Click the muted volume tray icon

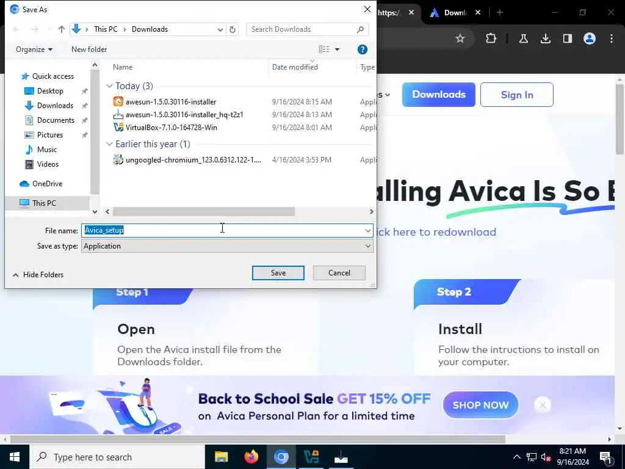(546, 457)
